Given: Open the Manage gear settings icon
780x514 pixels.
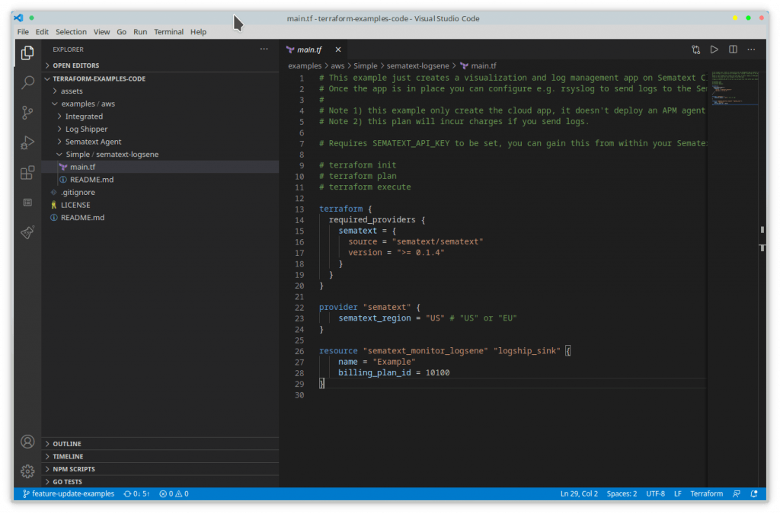Looking at the screenshot, I should pyautogui.click(x=27, y=471).
